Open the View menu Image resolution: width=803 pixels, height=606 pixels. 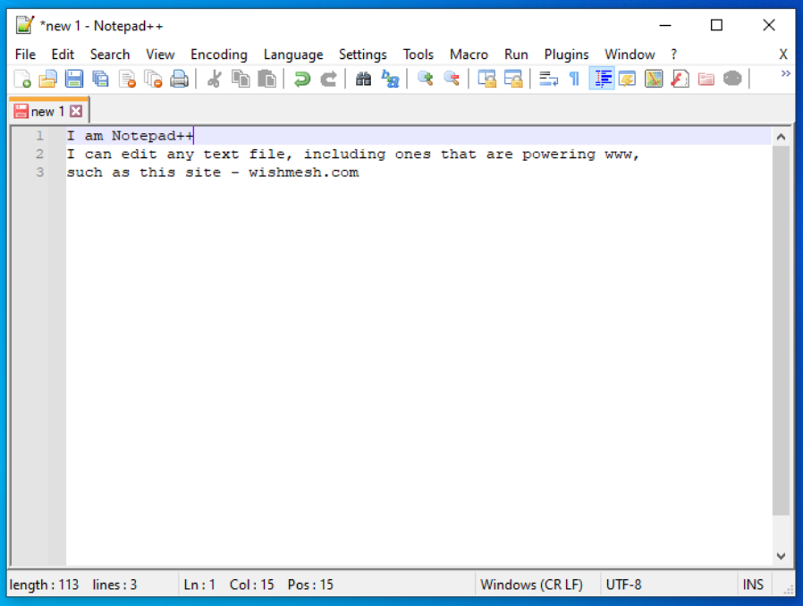tap(160, 55)
